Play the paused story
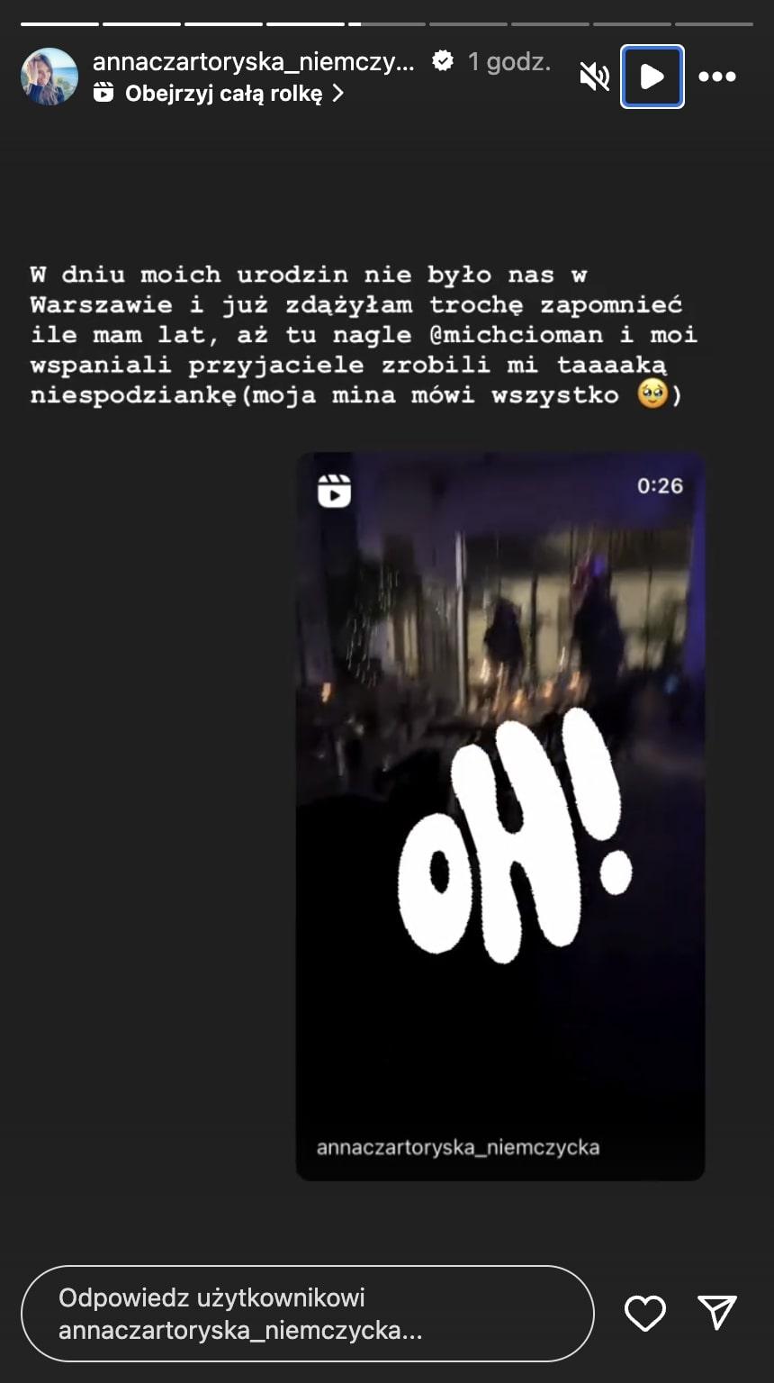This screenshot has width=774, height=1383. point(652,77)
